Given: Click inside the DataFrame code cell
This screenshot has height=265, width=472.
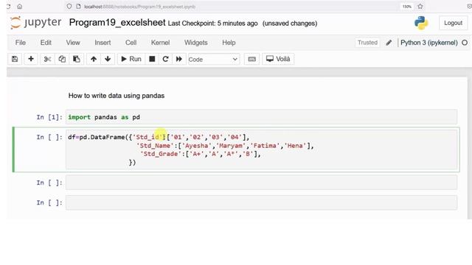Looking at the screenshot, I should (261, 149).
